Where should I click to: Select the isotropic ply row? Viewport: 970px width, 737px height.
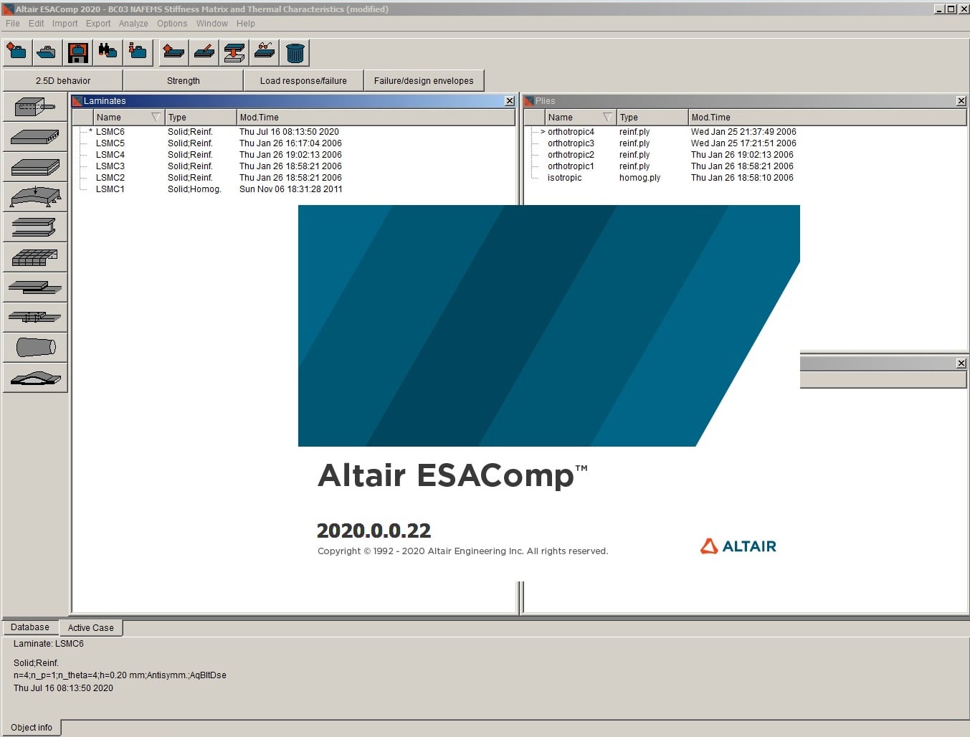[x=746, y=178]
